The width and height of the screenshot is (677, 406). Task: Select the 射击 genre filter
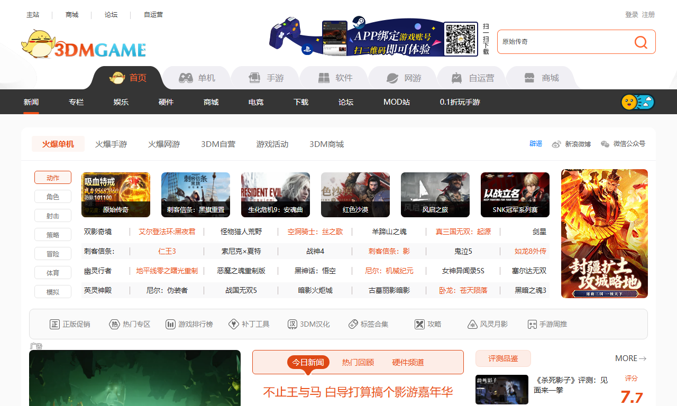(53, 216)
